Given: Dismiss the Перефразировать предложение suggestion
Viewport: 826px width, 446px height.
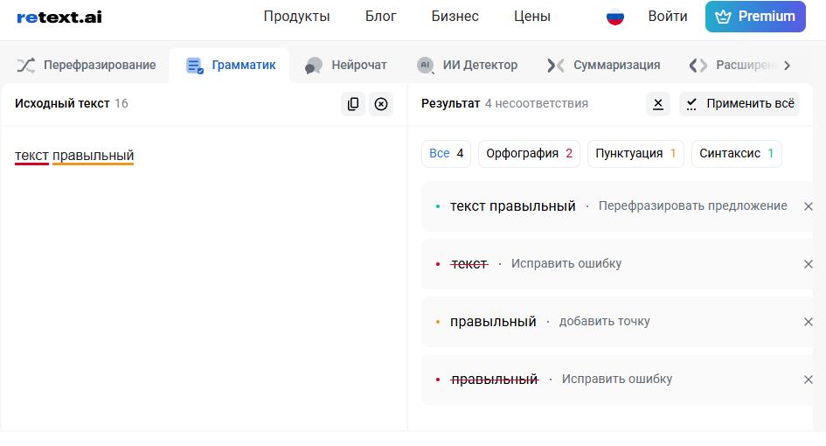Looking at the screenshot, I should point(809,206).
